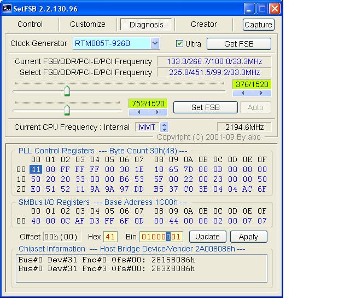The width and height of the screenshot is (350, 298).
Task: Switch to the Control tab
Action: [x=30, y=24]
